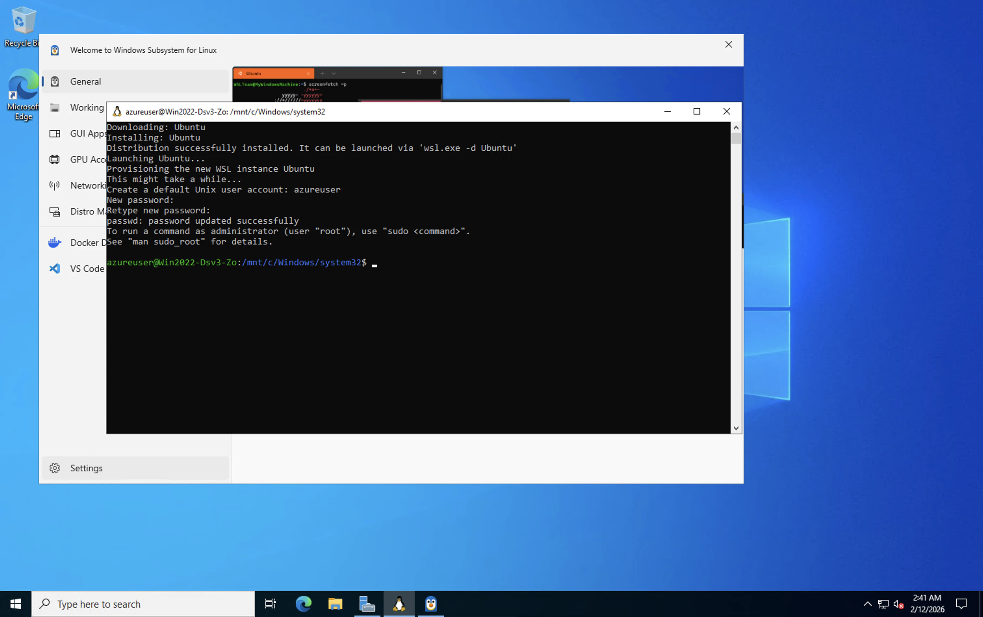983x617 pixels.
Task: Click the Distro Management icon
Action: 55,211
